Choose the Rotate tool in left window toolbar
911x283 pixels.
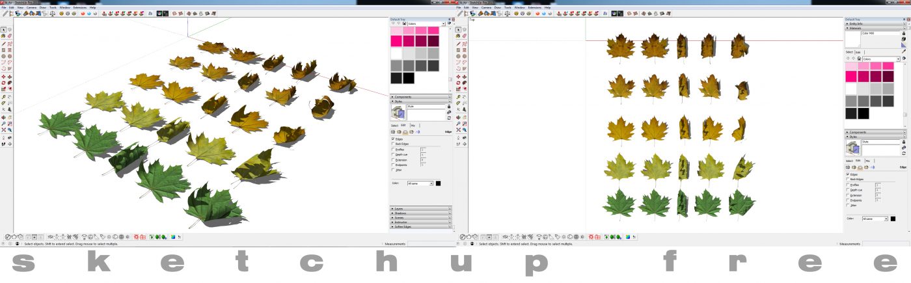pos(4,83)
